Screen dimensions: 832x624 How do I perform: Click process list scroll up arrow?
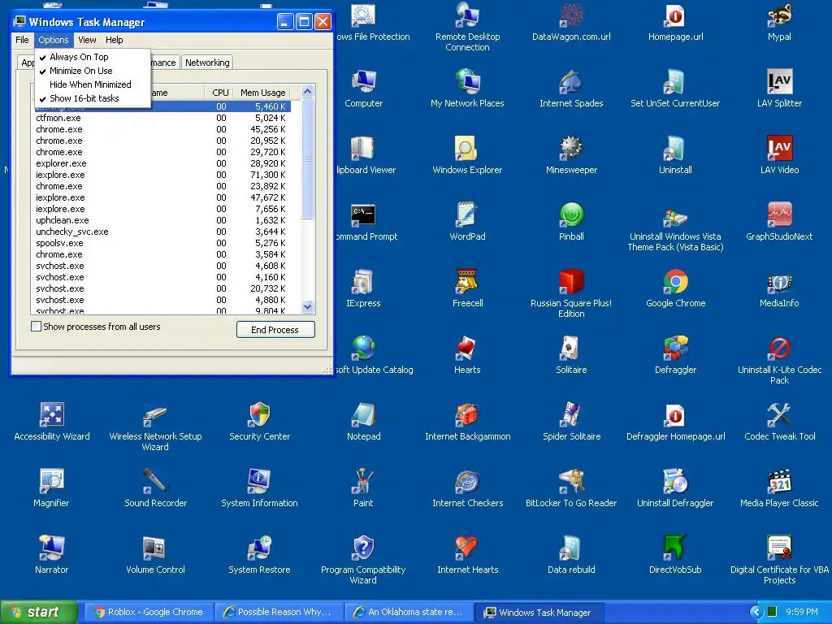click(x=308, y=91)
